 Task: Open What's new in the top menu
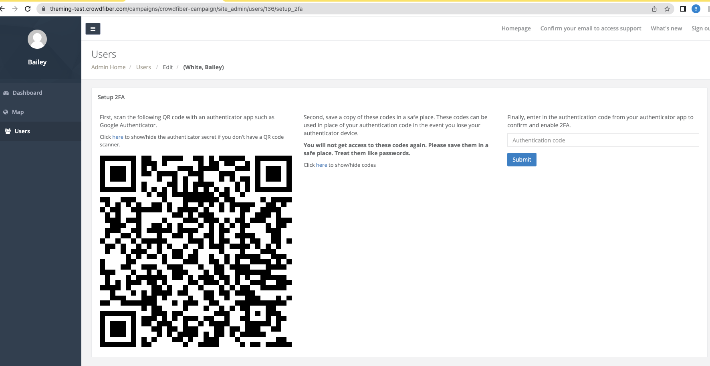click(x=666, y=28)
